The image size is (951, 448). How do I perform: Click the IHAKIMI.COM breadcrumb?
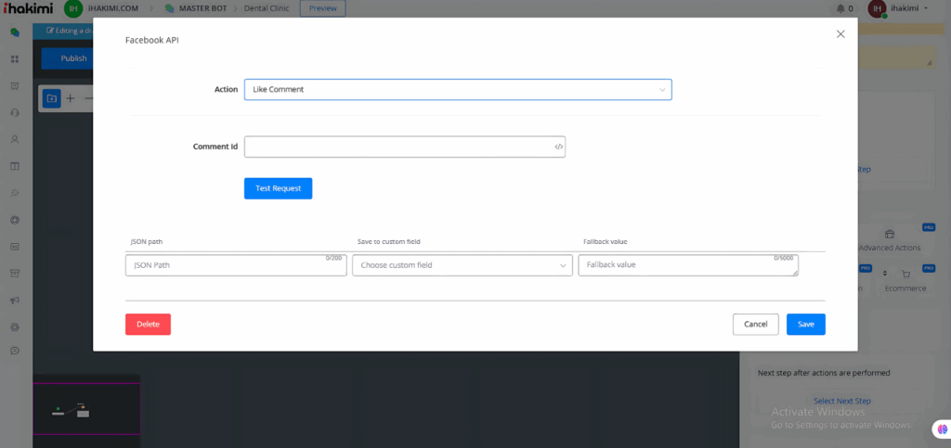[x=112, y=8]
